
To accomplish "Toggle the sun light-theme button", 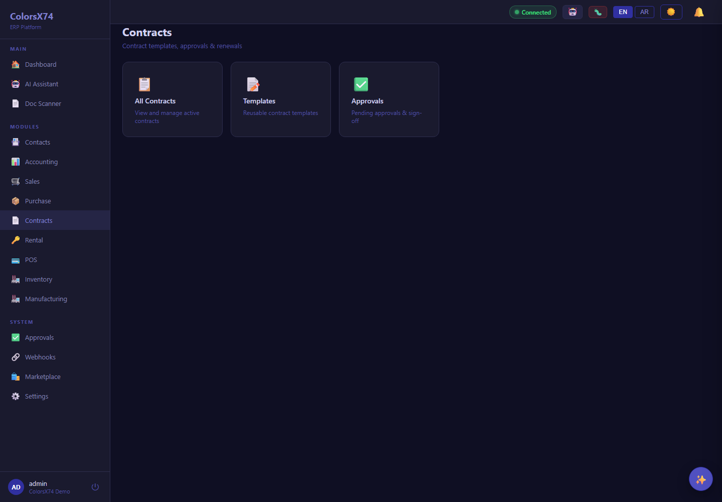I will (671, 12).
